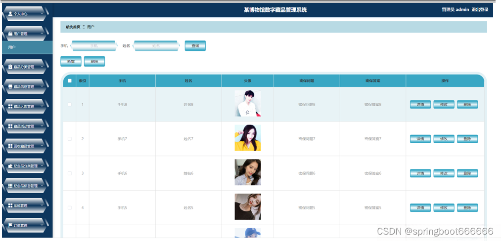Open the 系统管理 sidebar menu
Viewport: 501px width, 241px height.
click(26, 205)
